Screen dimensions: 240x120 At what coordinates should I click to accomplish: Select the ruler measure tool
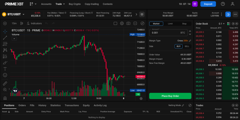[x=5, y=83]
